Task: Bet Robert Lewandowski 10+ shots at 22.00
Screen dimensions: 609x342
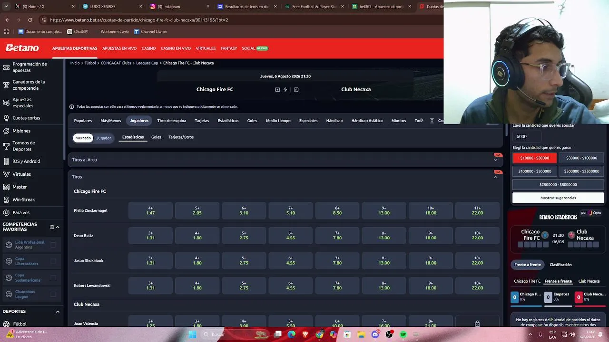Action: pos(477,285)
